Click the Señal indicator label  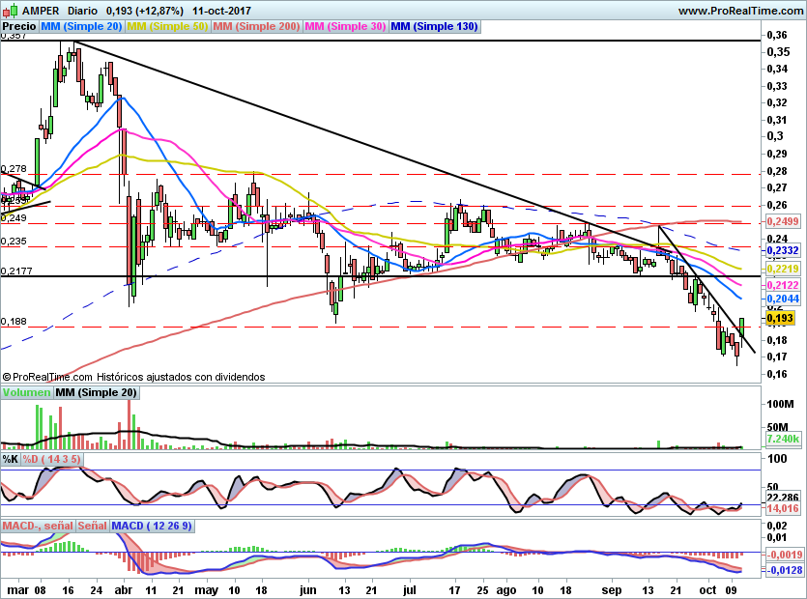point(93,526)
